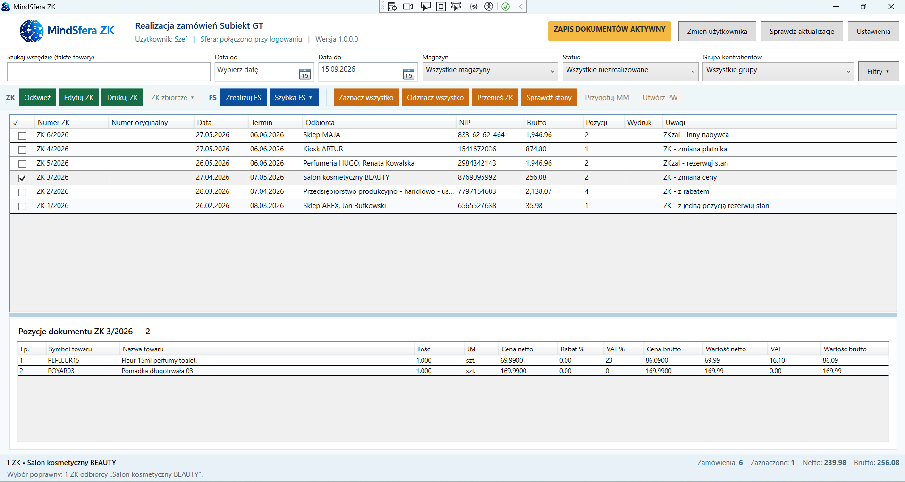Check the box next to ZK 5/2026
The image size is (905, 482).
[x=22, y=164]
